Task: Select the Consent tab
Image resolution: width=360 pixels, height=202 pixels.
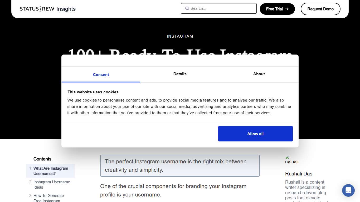Action: click(x=101, y=74)
